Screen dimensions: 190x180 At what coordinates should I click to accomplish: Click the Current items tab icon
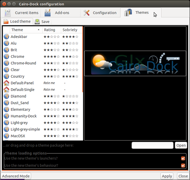8,13
